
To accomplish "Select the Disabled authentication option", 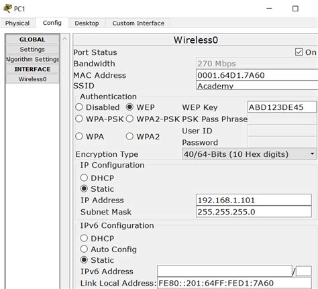I will [79, 107].
